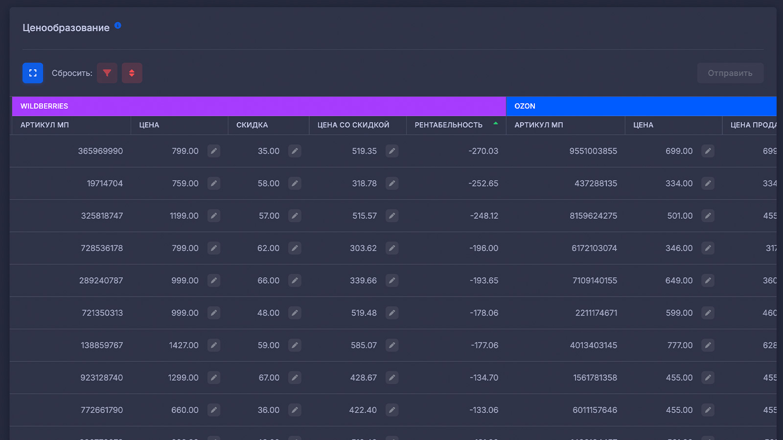The image size is (783, 440).
Task: Edit Wildberries price 799.00 for 365969990
Action: (x=214, y=151)
